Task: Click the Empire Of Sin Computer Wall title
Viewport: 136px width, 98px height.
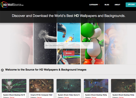Action: [41, 95]
